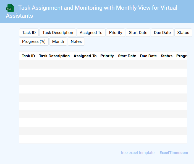194x164 pixels.
Task: Click the Priority column header
Action: tap(107, 56)
